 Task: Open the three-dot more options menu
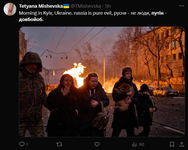[182, 6]
